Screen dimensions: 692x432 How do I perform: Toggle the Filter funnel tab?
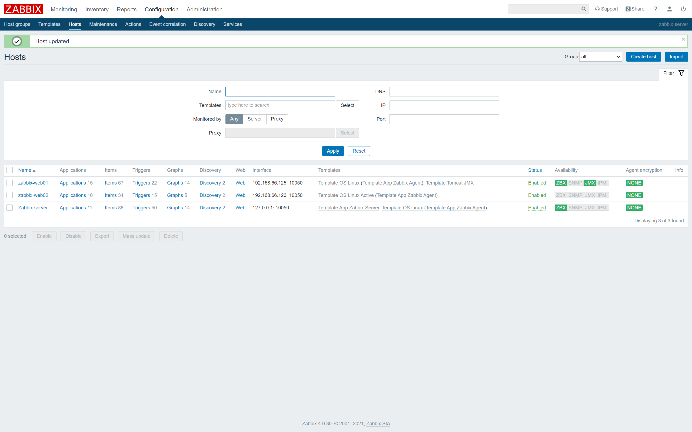(x=673, y=73)
